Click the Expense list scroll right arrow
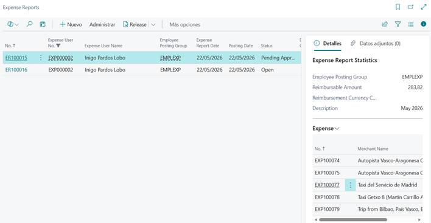The image size is (431, 223). coord(419,219)
